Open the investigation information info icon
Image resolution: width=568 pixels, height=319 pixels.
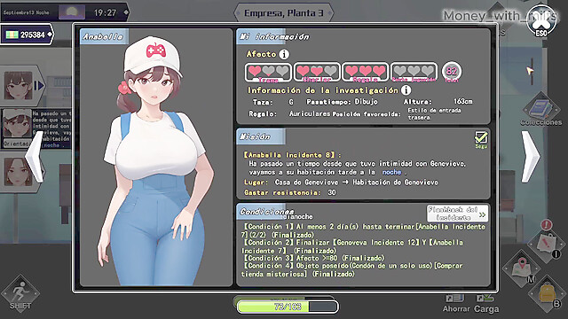pos(406,89)
